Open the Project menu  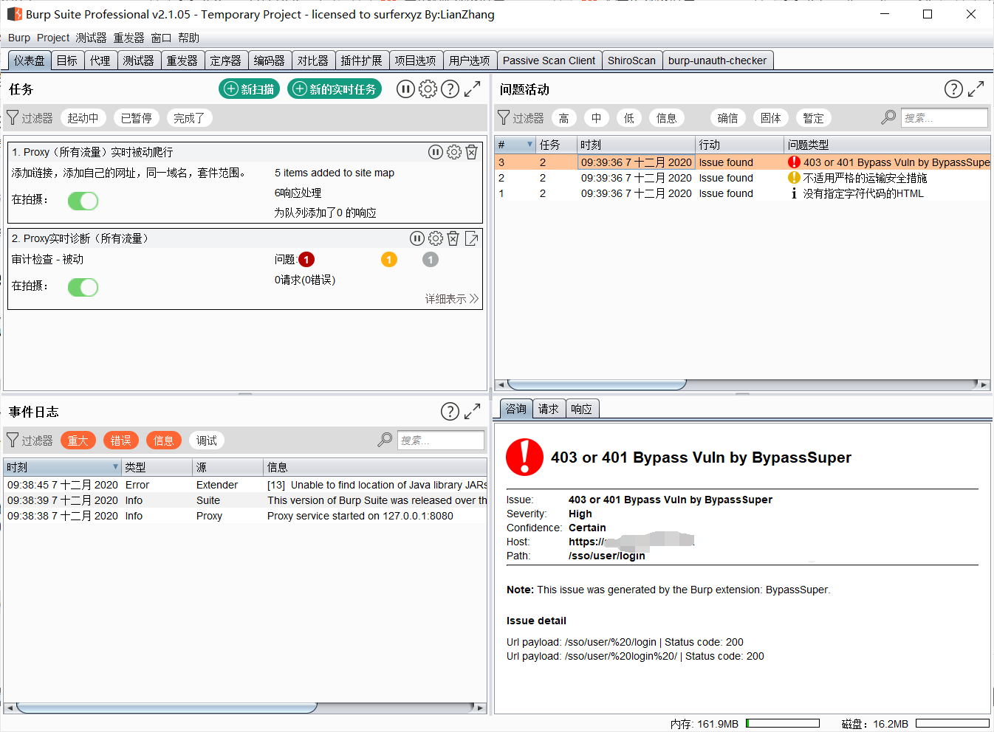53,38
